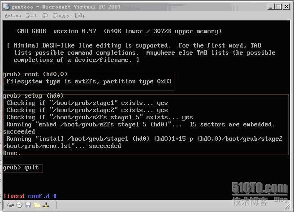Click the 'gentooo - Microsoft Virtual PC 2007' title
This screenshot has height=212, width=294.
coord(66,7)
